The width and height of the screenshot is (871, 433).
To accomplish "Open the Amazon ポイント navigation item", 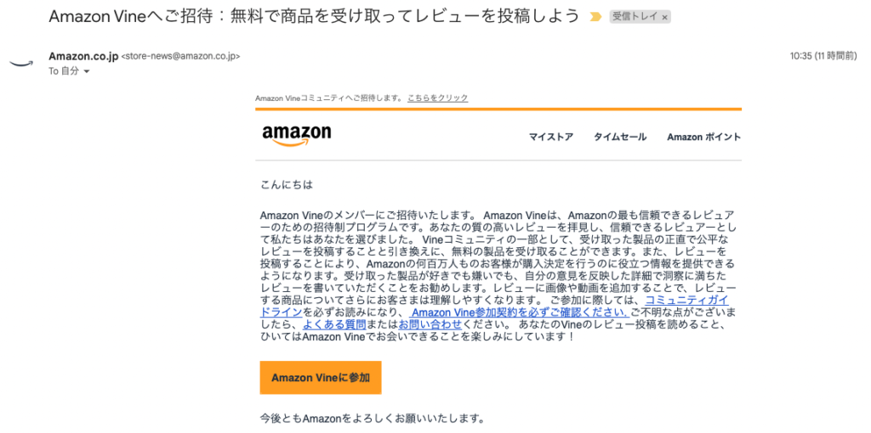I will pyautogui.click(x=703, y=137).
